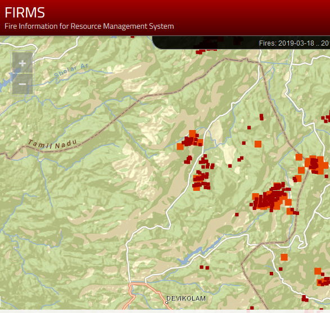The width and height of the screenshot is (330, 313).
Task: Zoom in with the plus button
Action: tap(22, 63)
